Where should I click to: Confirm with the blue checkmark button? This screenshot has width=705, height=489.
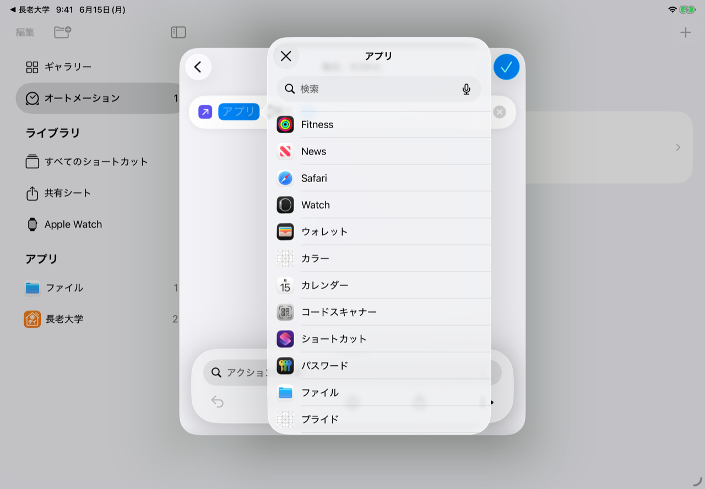tap(507, 67)
